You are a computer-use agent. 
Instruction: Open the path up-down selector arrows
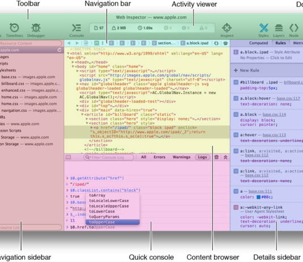(103, 43)
